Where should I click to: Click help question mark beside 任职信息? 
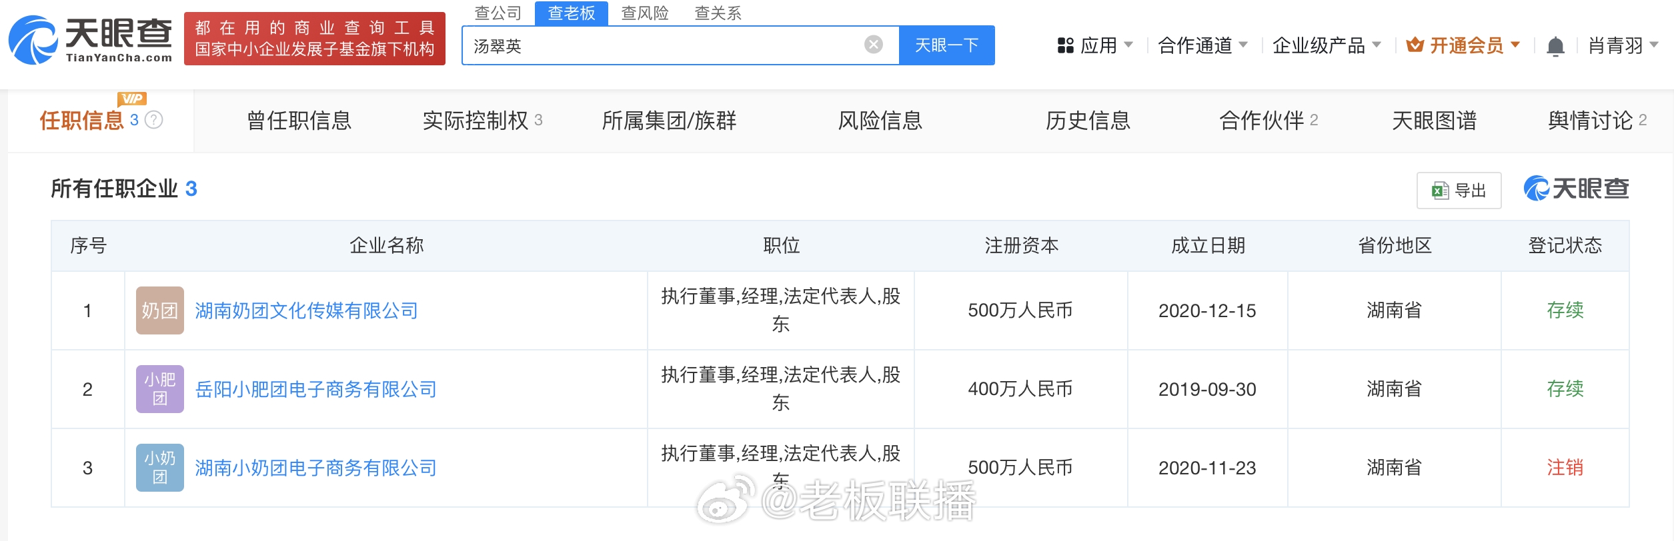pos(154,120)
